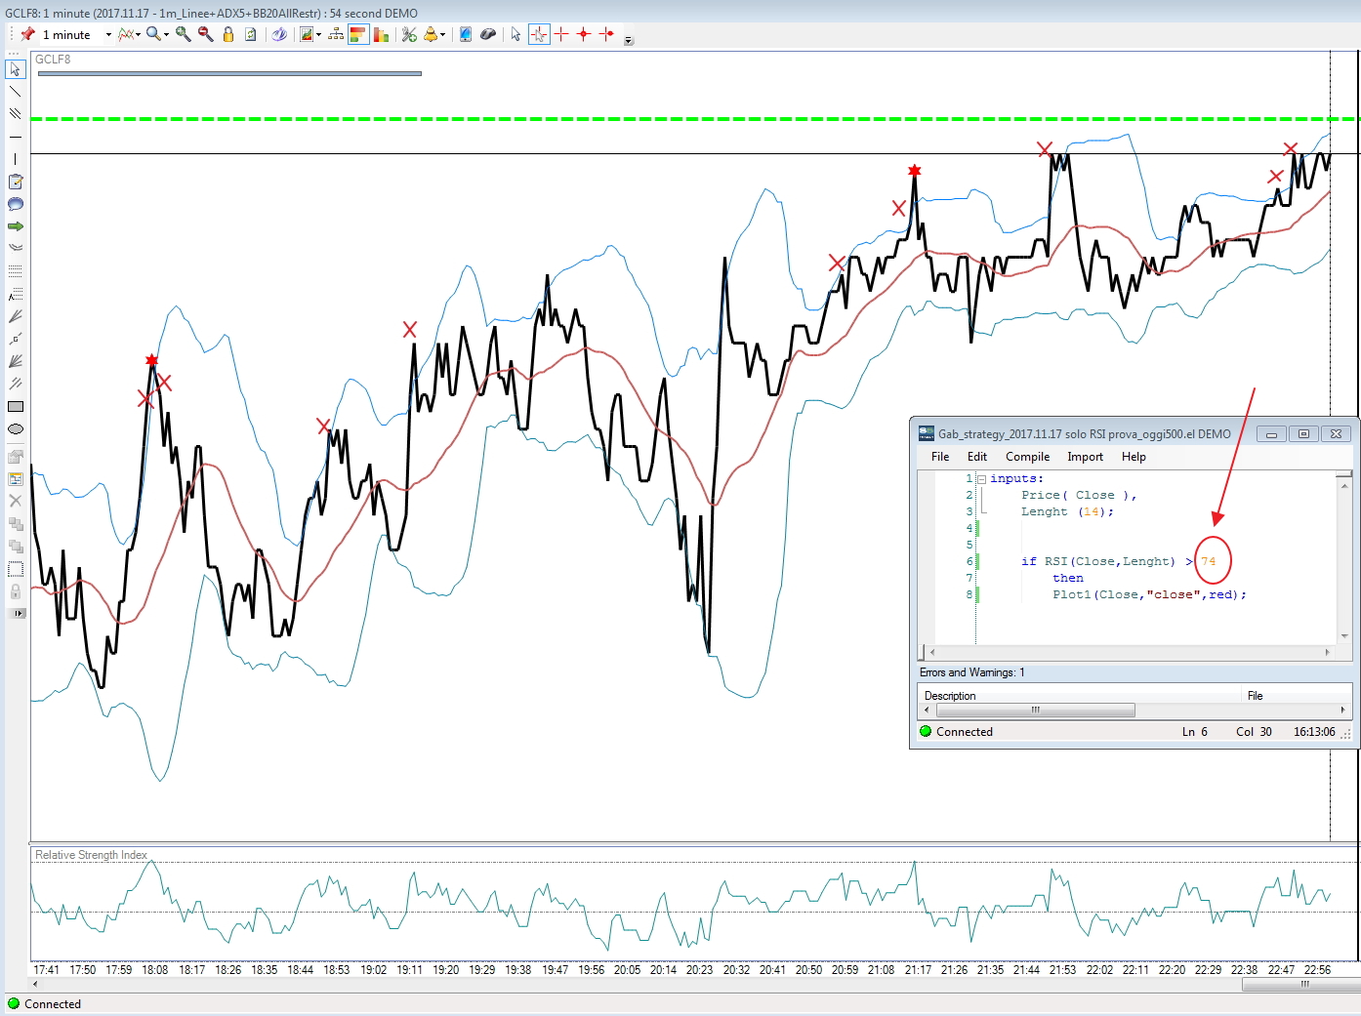
Task: Select the red crosshair with center dot
Action: pos(584,34)
